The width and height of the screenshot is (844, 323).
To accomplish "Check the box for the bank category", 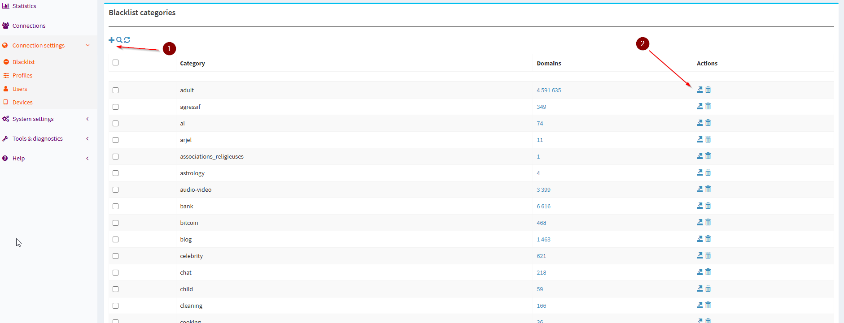I will (116, 206).
